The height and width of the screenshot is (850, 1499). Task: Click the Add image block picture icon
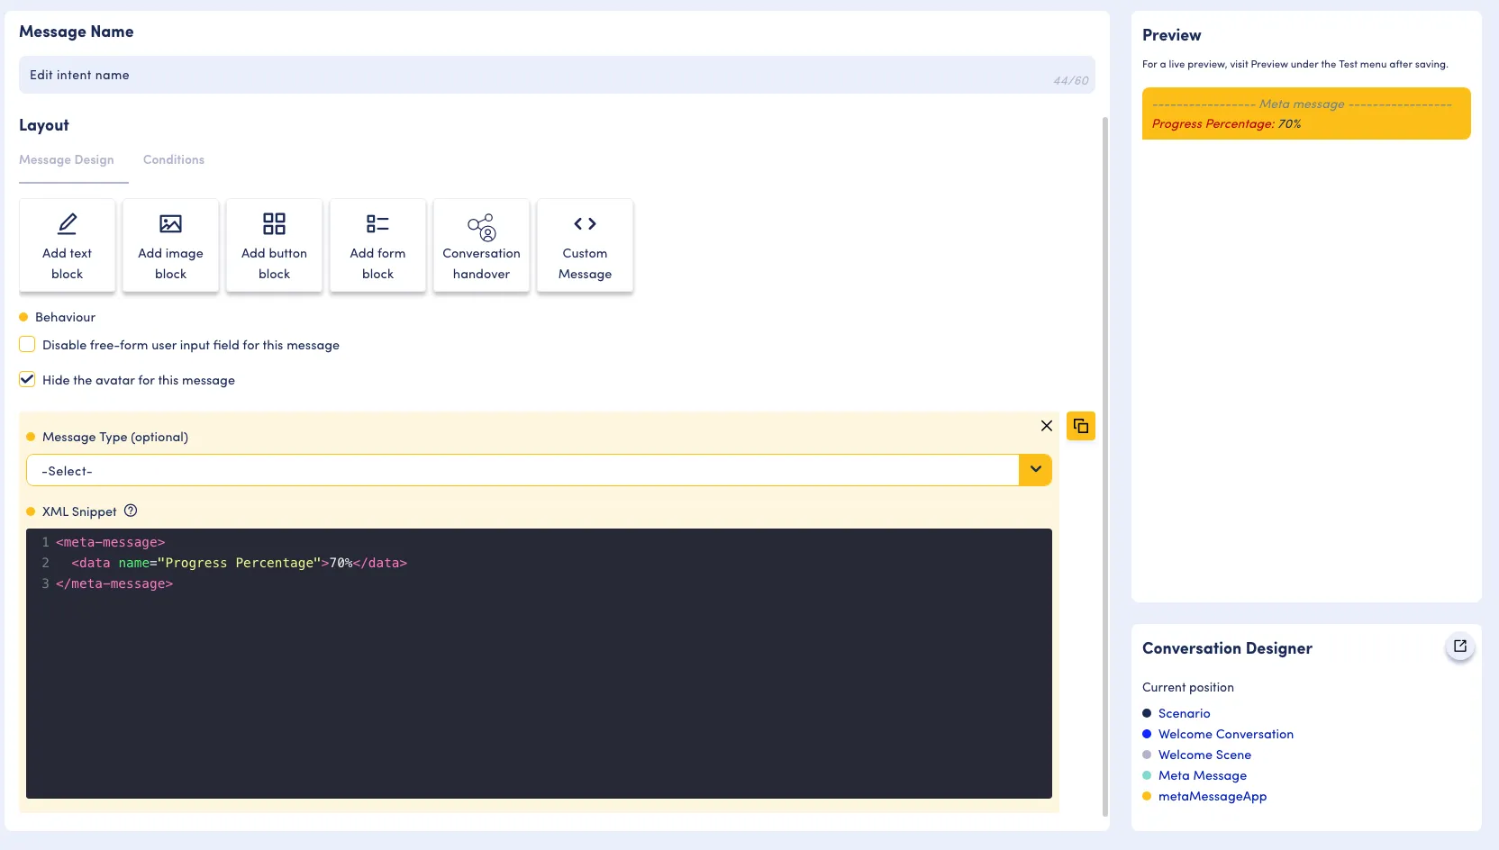pyautogui.click(x=170, y=223)
